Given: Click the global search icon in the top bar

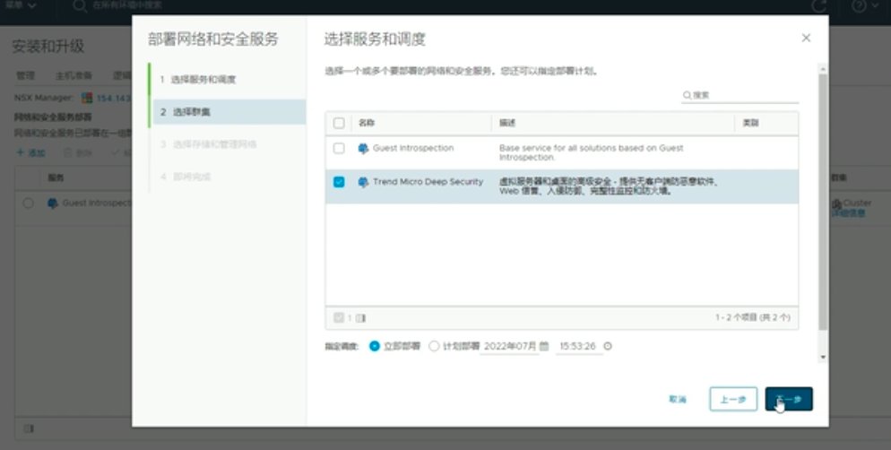Looking at the screenshot, I should pyautogui.click(x=80, y=5).
